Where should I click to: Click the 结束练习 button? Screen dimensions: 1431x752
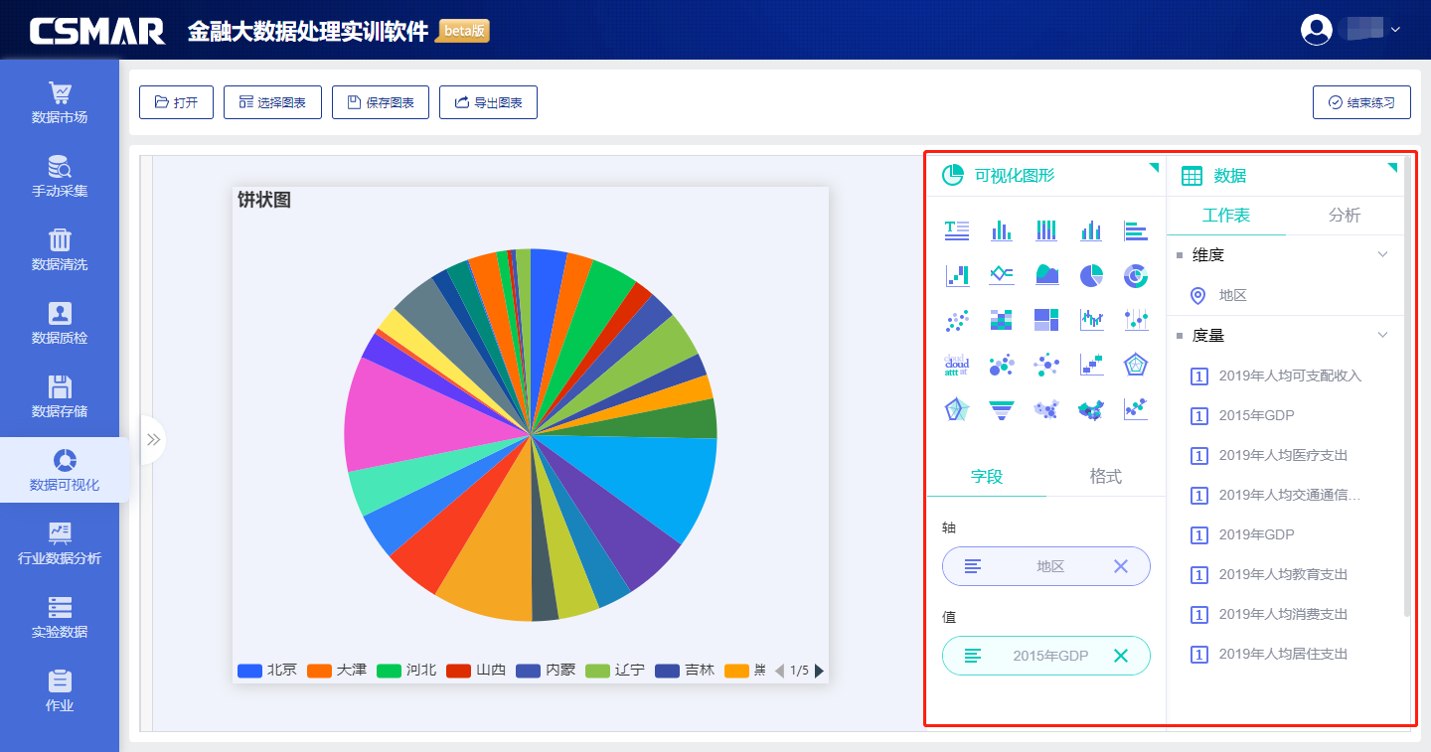point(1361,102)
